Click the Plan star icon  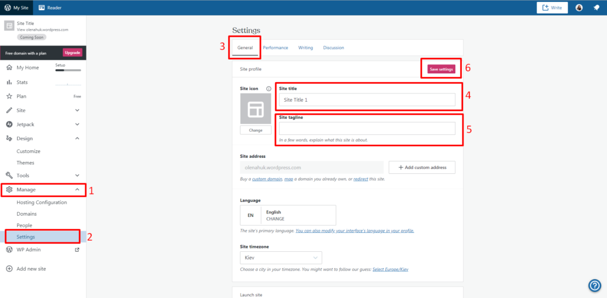point(9,96)
